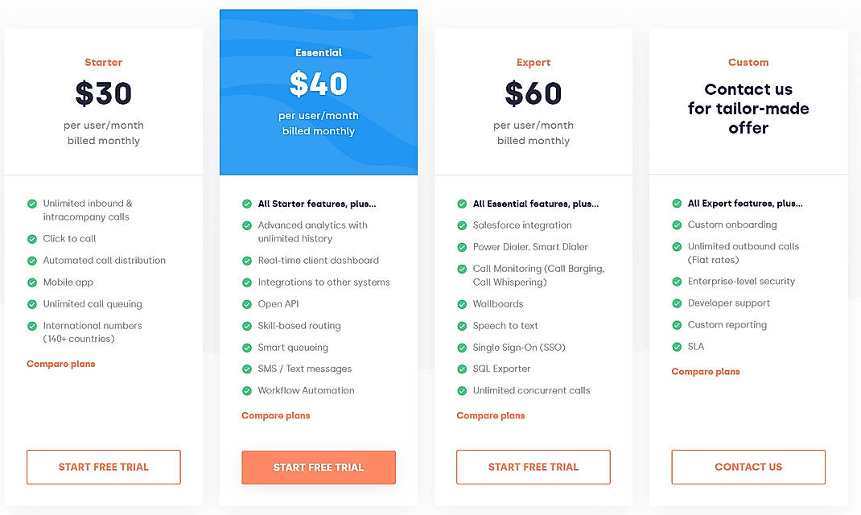The image size is (861, 515).
Task: Click the check icon next to Salesforce integration
Action: tap(462, 225)
